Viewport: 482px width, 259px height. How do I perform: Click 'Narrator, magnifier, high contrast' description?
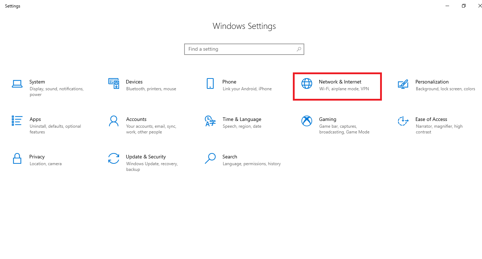[439, 129]
